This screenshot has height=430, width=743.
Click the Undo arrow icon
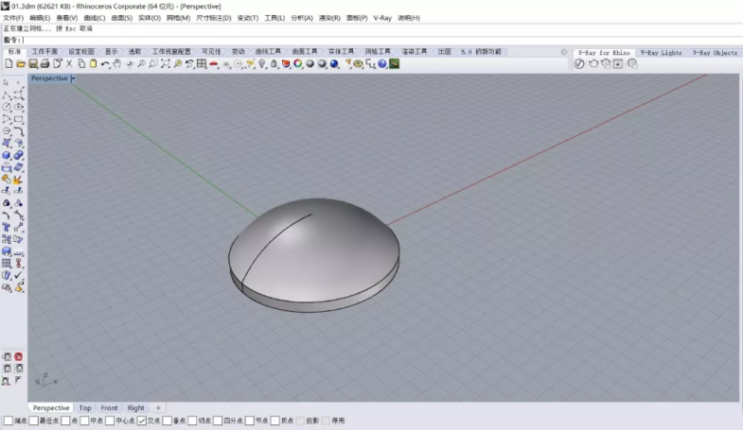click(105, 63)
